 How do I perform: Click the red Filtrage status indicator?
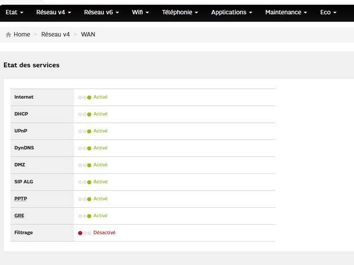click(80, 233)
